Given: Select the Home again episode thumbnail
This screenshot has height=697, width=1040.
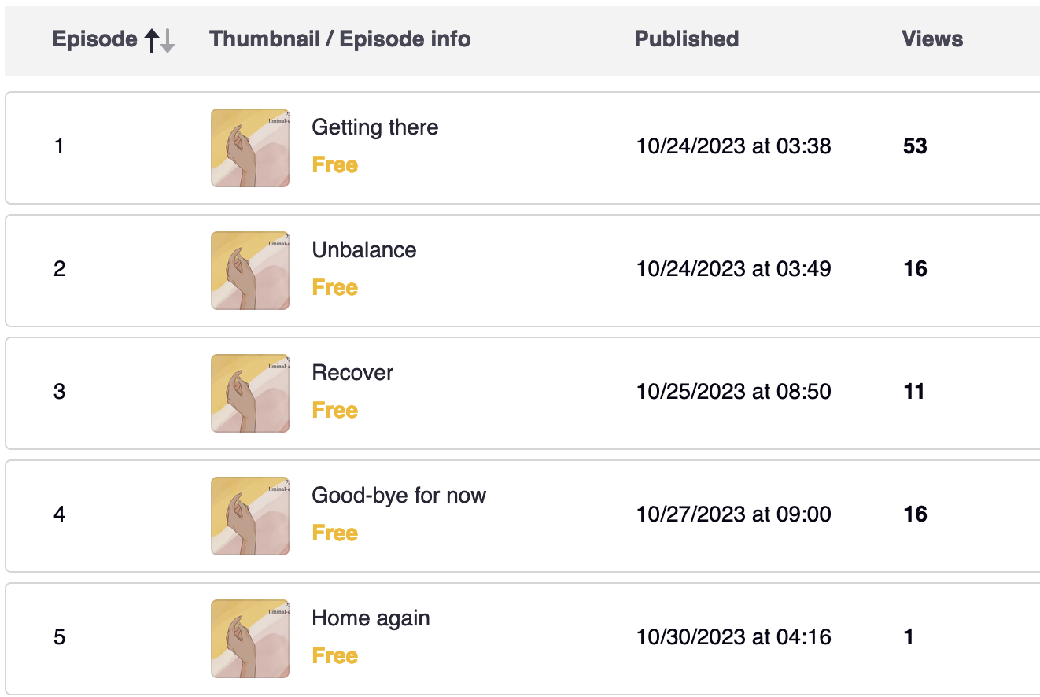Looking at the screenshot, I should coord(250,639).
